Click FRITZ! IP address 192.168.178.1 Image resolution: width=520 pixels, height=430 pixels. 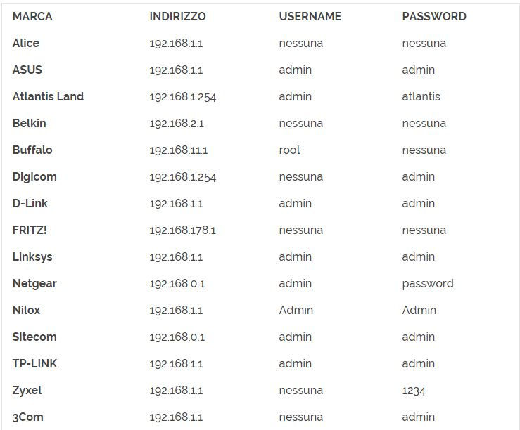coord(182,230)
